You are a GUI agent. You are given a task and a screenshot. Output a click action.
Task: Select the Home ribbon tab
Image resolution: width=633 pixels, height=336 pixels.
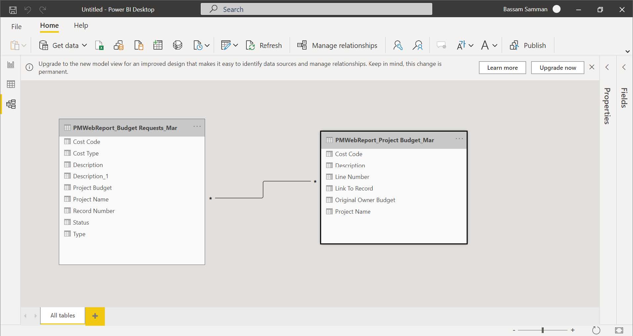pos(49,25)
